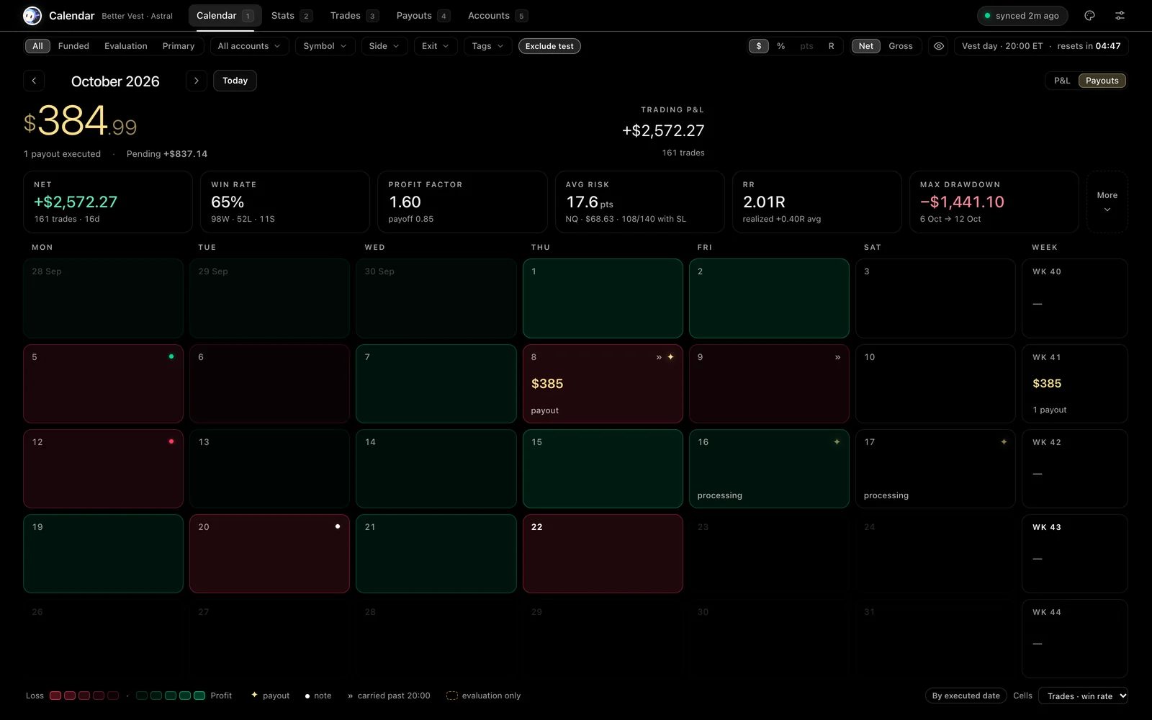The width and height of the screenshot is (1152, 720).
Task: Open the All accounts dropdown
Action: pos(249,46)
